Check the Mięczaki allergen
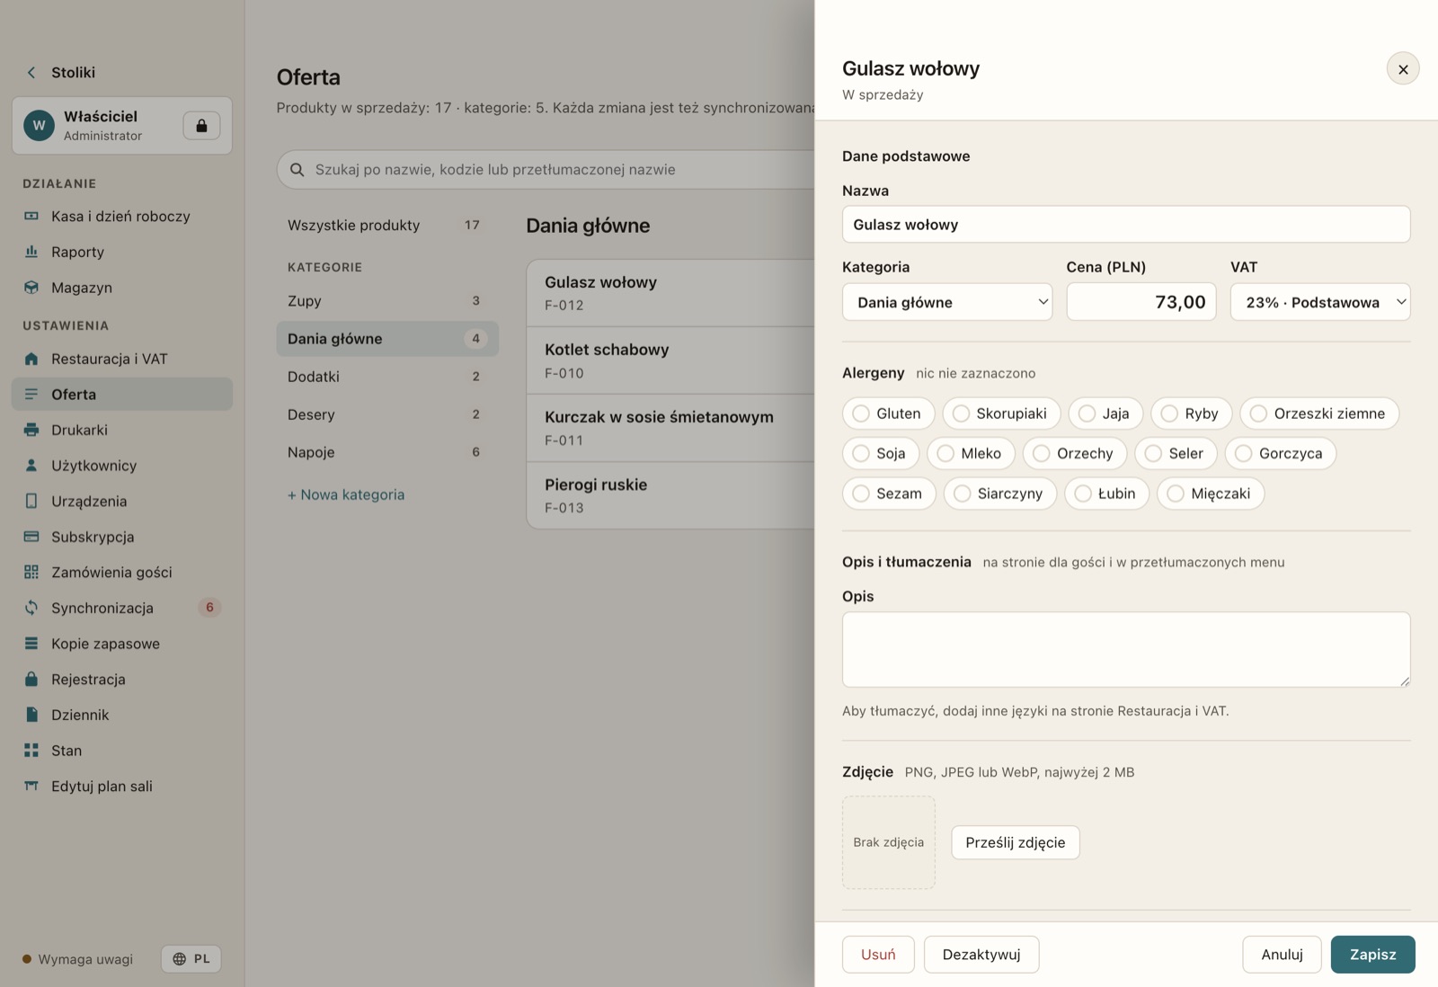The width and height of the screenshot is (1438, 987). [x=1211, y=493]
